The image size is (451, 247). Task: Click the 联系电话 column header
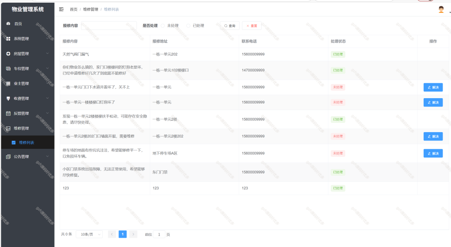[x=249, y=41]
